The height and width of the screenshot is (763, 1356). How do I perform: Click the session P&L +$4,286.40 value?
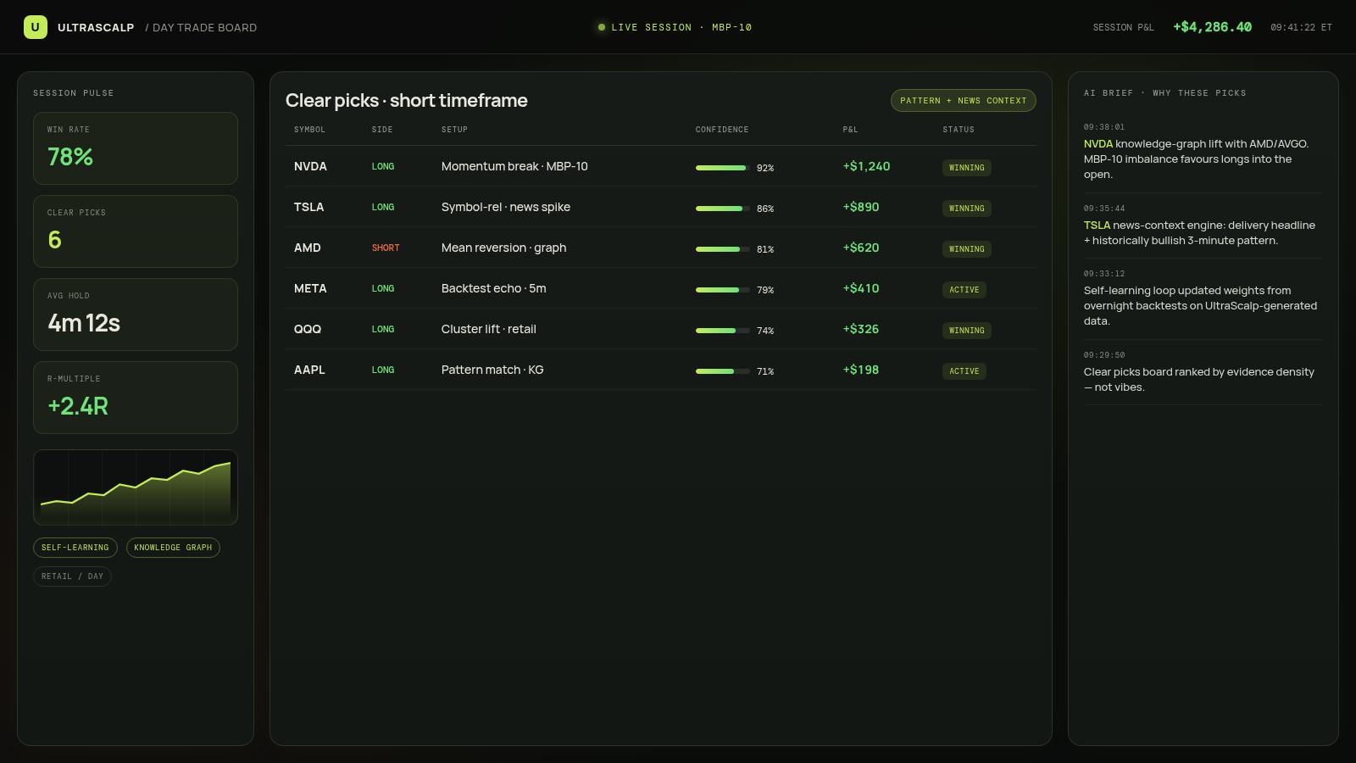(1212, 27)
